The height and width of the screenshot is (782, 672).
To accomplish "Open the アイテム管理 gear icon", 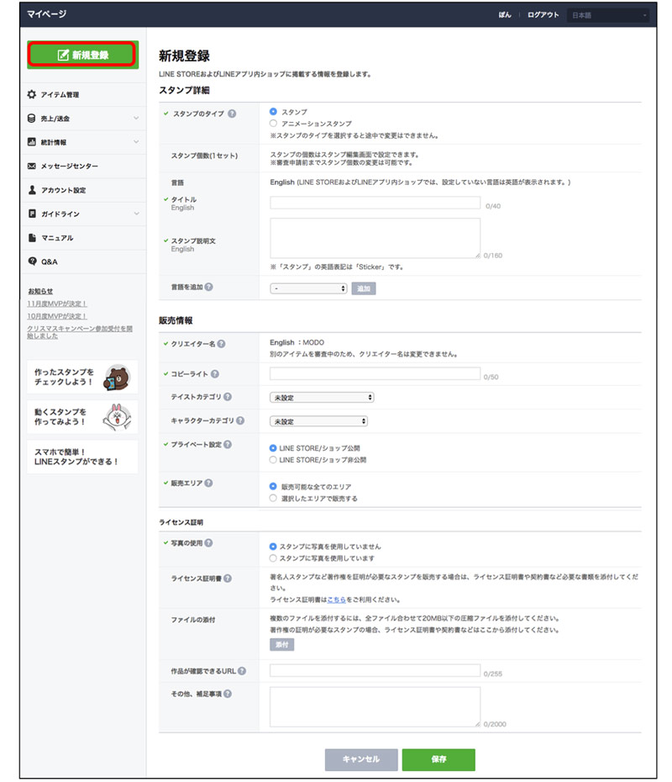I will (31, 95).
